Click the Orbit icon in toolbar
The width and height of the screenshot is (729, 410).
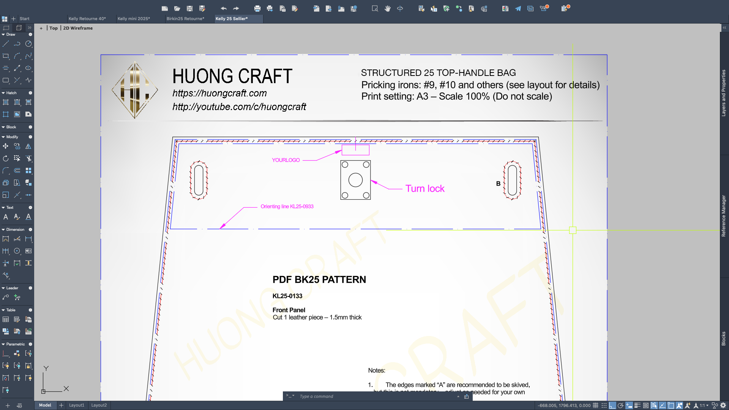coord(400,8)
